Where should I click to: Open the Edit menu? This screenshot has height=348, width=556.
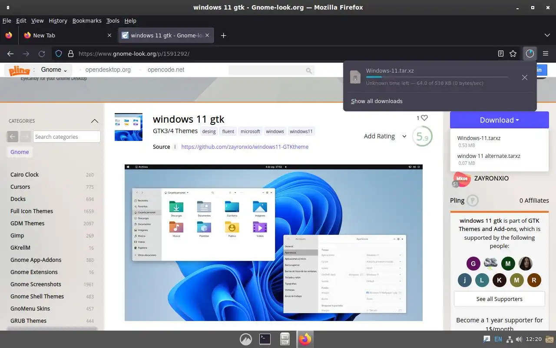[21, 20]
